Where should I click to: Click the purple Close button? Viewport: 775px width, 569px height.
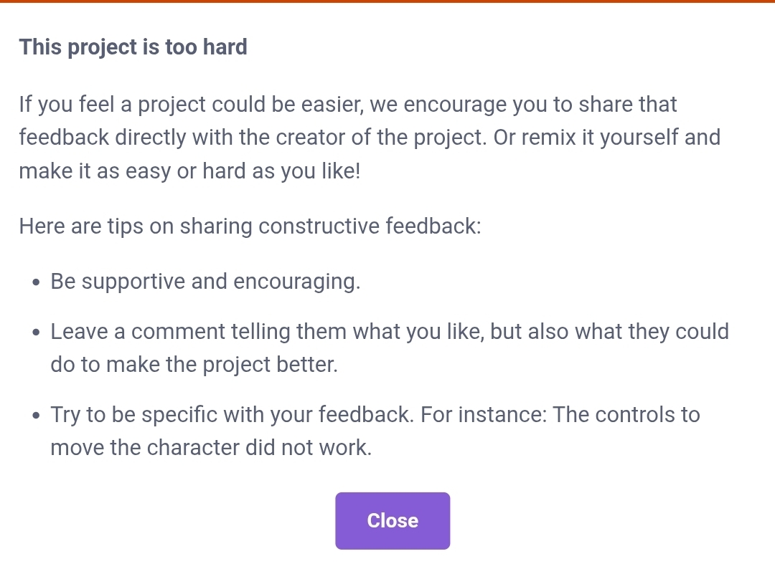point(393,521)
